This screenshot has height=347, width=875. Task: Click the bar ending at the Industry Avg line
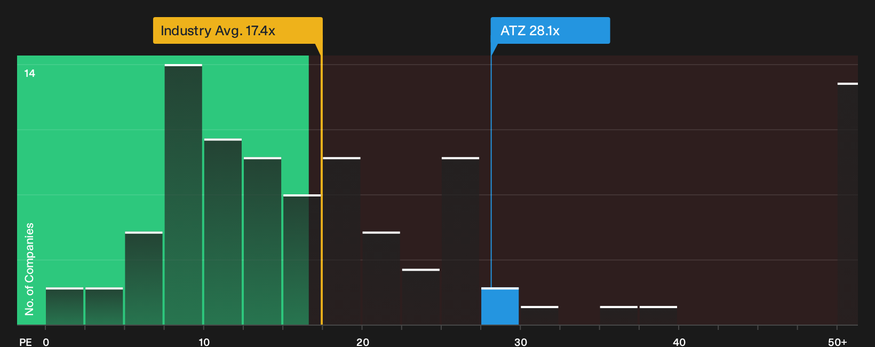coord(302,260)
